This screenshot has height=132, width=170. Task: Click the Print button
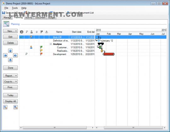pos(10,87)
